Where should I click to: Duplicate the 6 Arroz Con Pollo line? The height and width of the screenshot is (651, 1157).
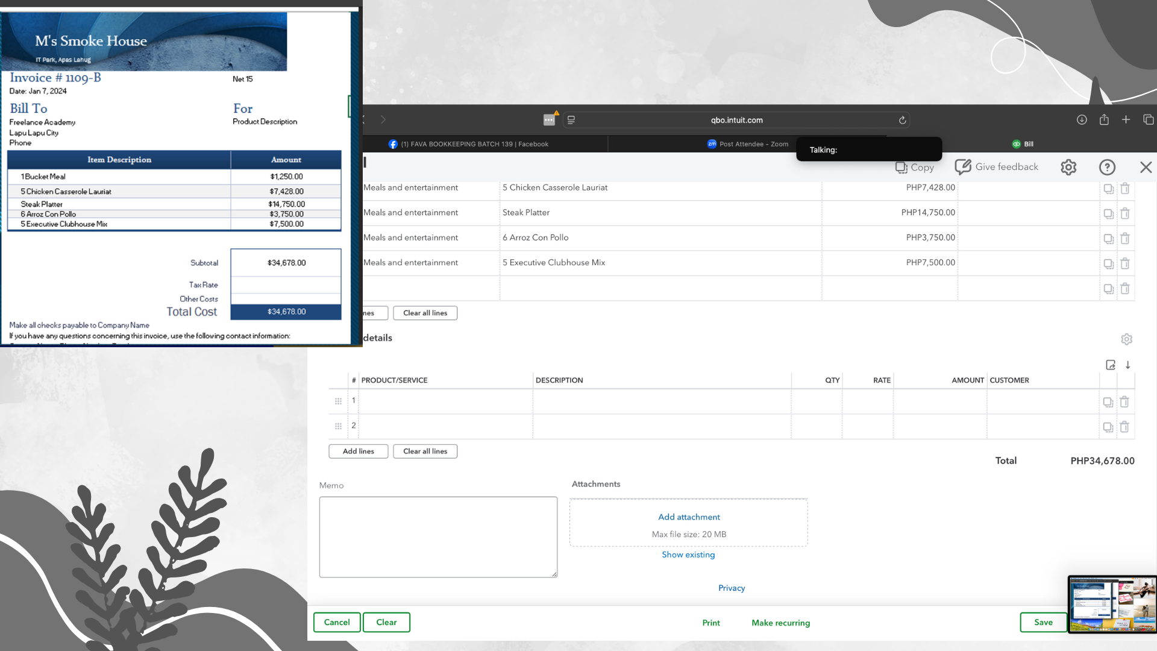(x=1108, y=239)
